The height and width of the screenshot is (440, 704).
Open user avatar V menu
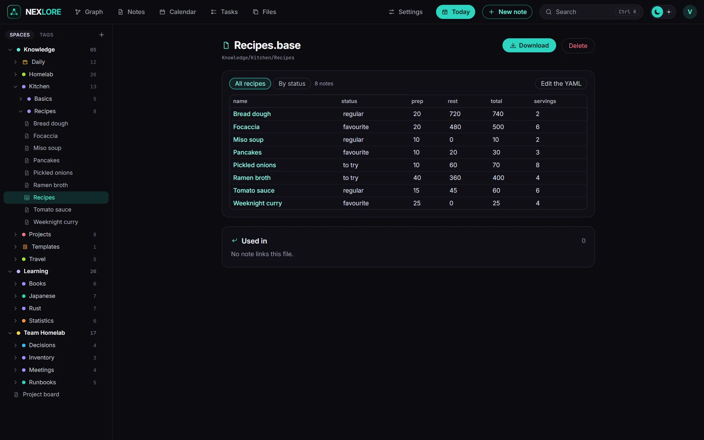click(x=690, y=12)
